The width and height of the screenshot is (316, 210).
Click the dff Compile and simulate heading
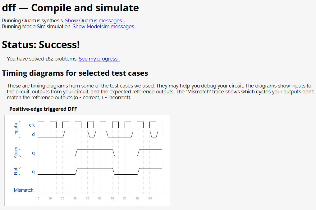70,8
